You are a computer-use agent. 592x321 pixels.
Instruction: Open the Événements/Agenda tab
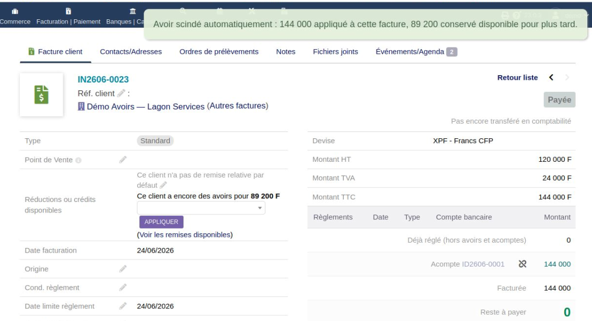[410, 52]
